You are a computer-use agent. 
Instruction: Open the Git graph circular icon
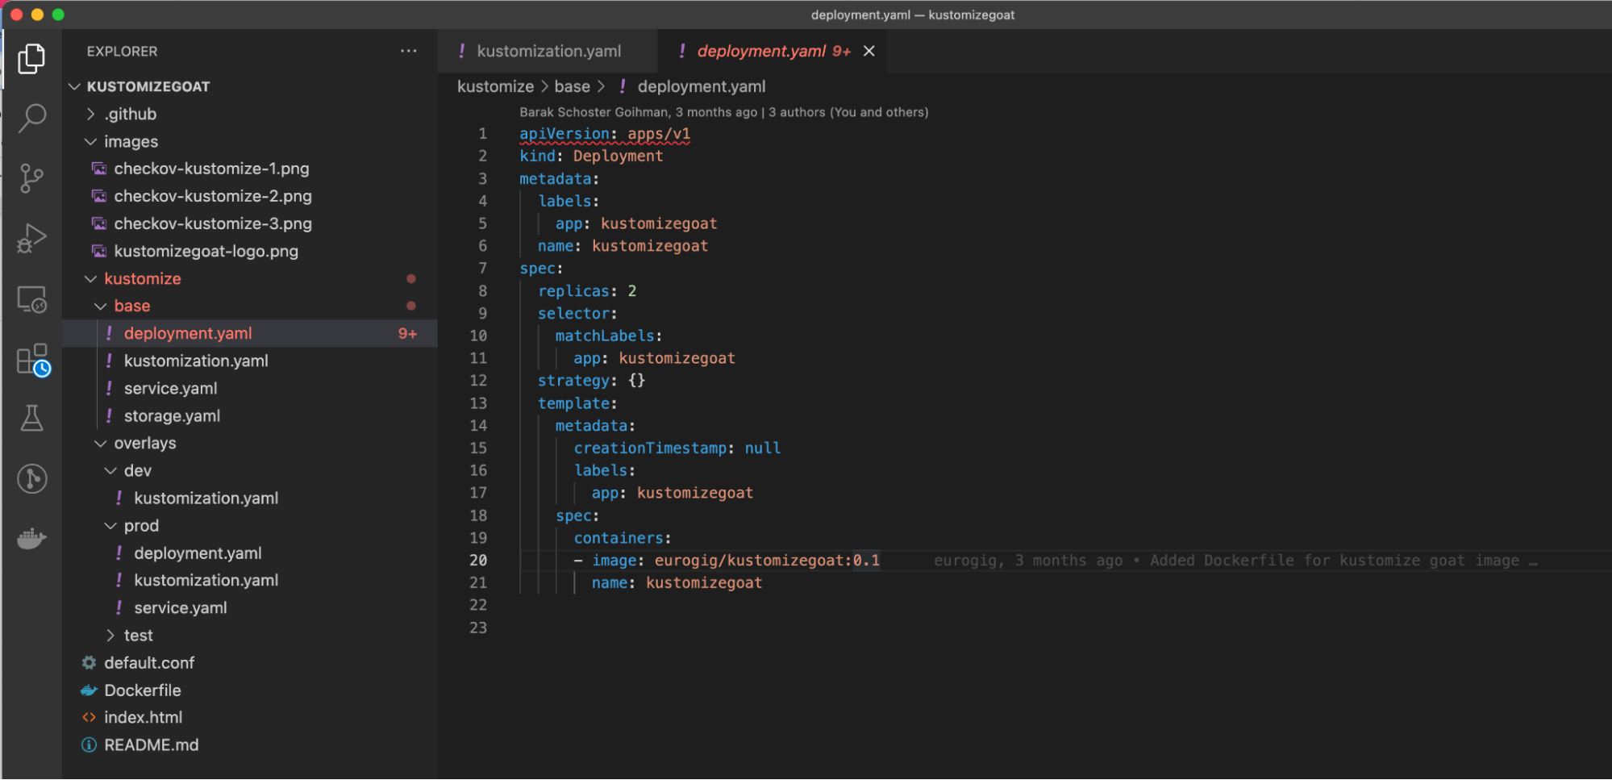[31, 478]
